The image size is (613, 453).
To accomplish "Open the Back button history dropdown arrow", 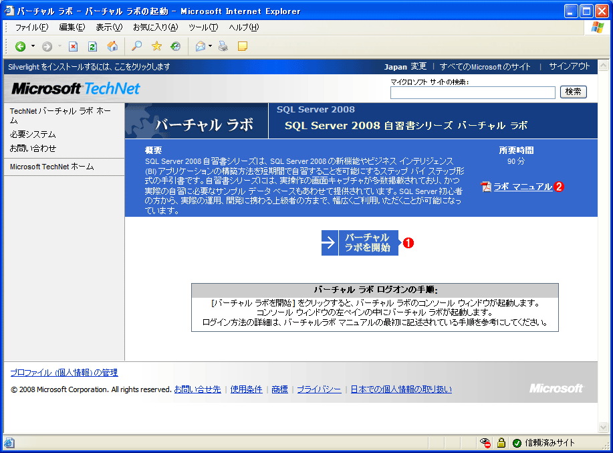I will [x=33, y=46].
